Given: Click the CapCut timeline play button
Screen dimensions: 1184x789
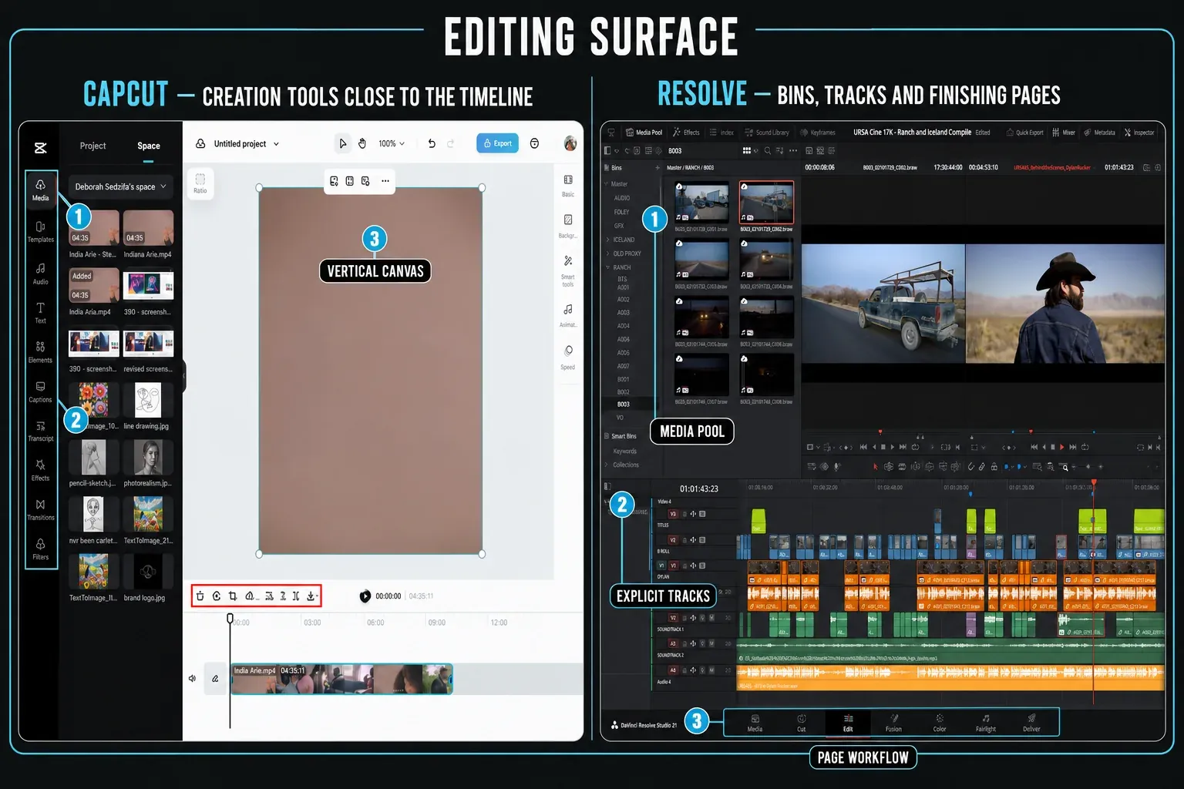Looking at the screenshot, I should coord(365,596).
